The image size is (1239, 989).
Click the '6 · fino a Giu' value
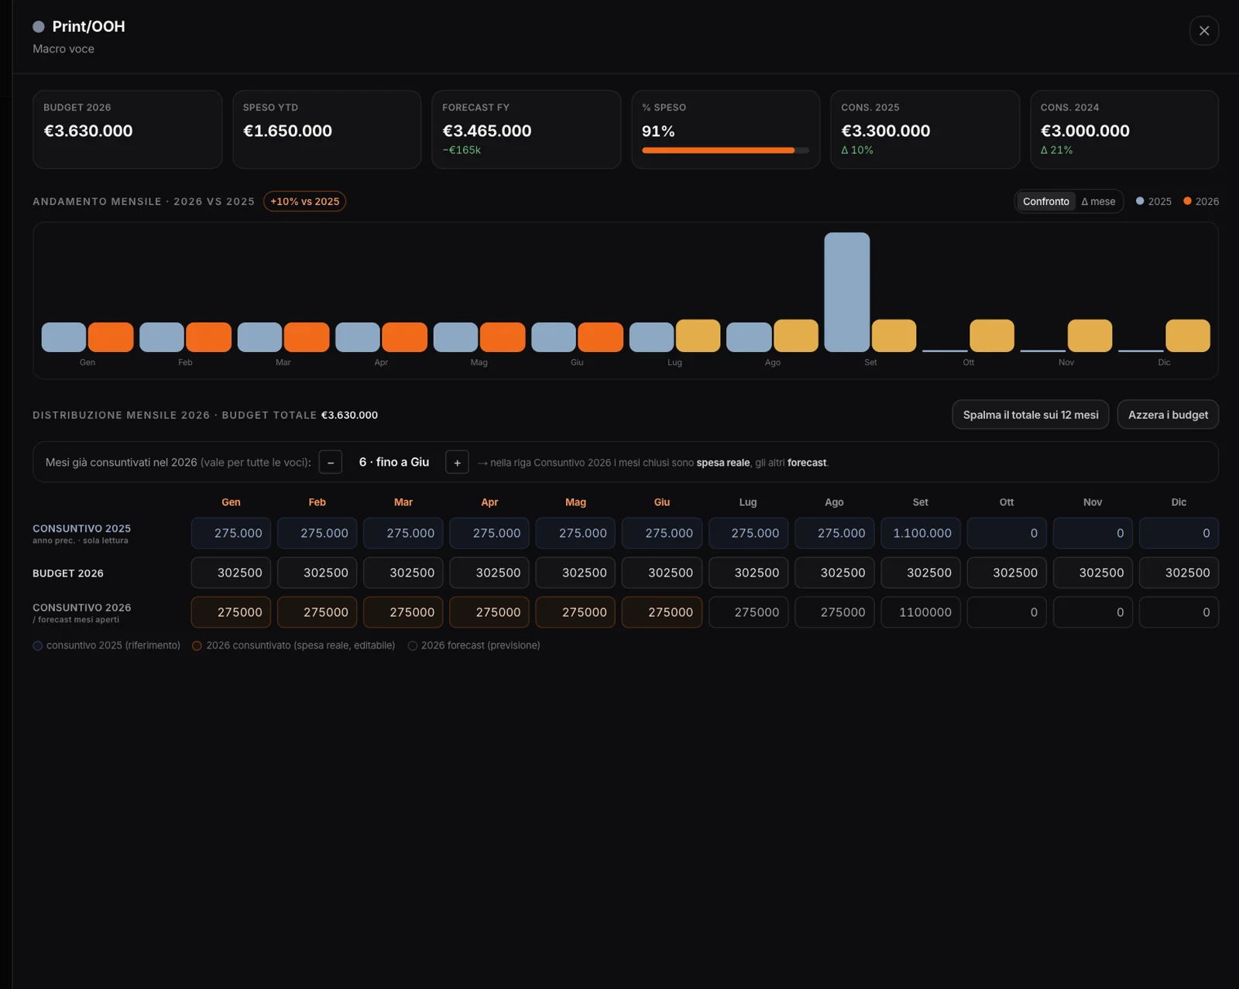tap(393, 462)
